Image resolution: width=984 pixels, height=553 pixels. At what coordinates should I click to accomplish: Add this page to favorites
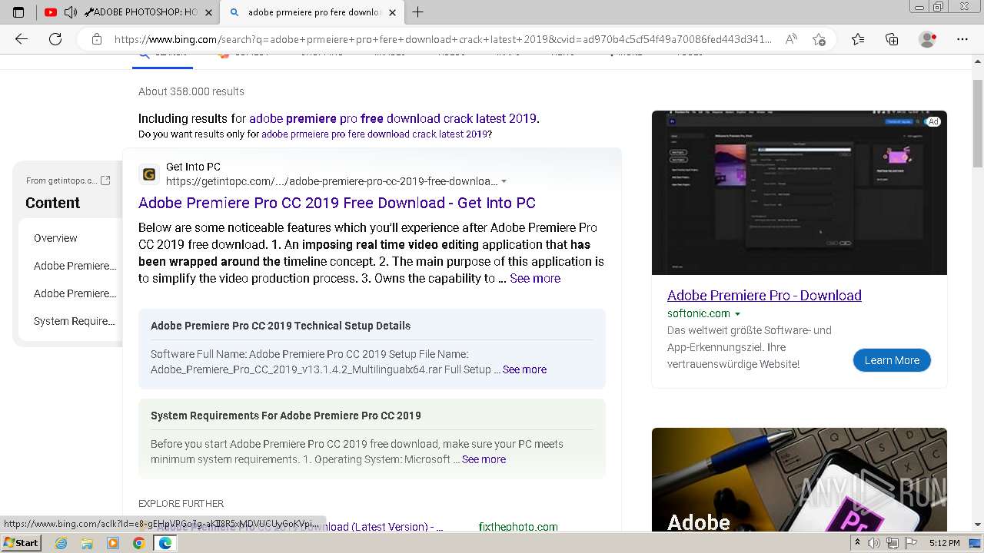pyautogui.click(x=819, y=39)
